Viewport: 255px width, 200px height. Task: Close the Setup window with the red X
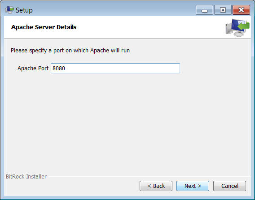(x=241, y=10)
